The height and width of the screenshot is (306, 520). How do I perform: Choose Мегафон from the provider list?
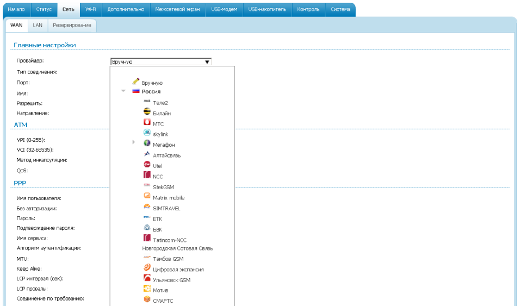click(164, 145)
